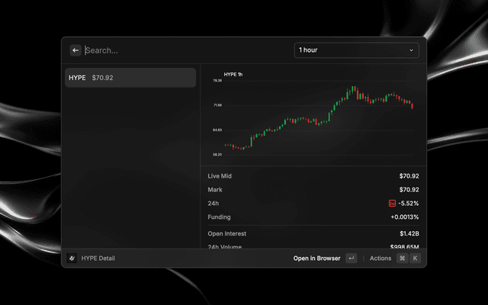Click the Command key icon
The height and width of the screenshot is (305, 488).
[403, 258]
